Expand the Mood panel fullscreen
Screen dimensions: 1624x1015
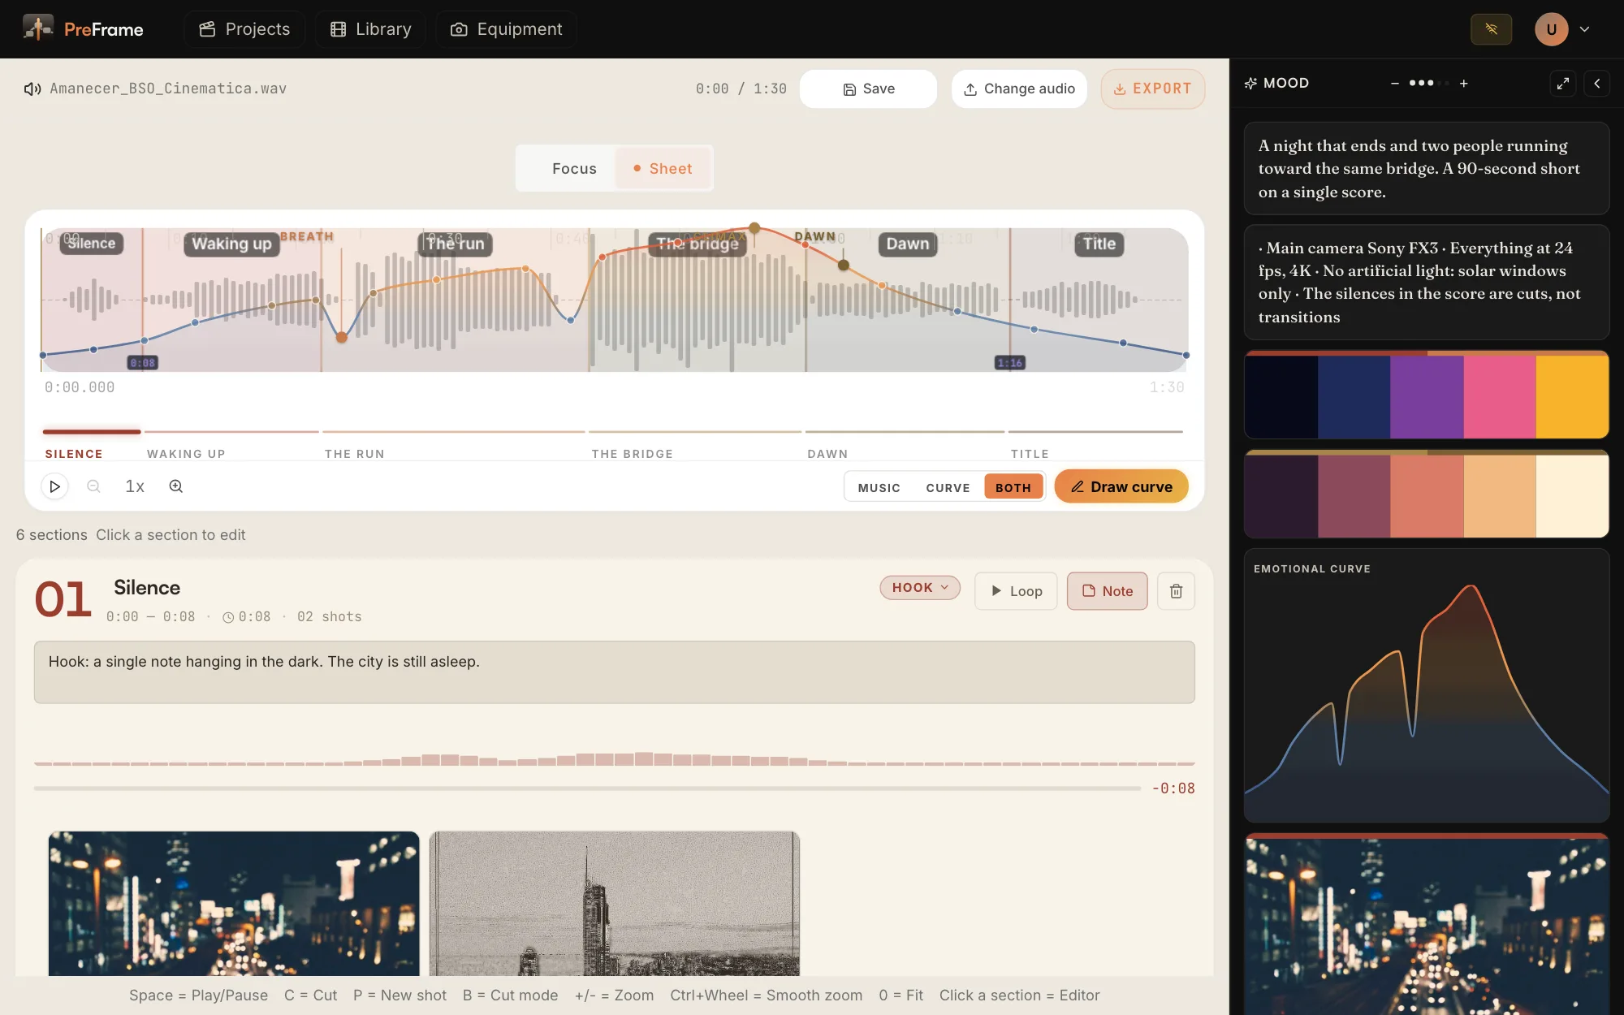point(1562,84)
